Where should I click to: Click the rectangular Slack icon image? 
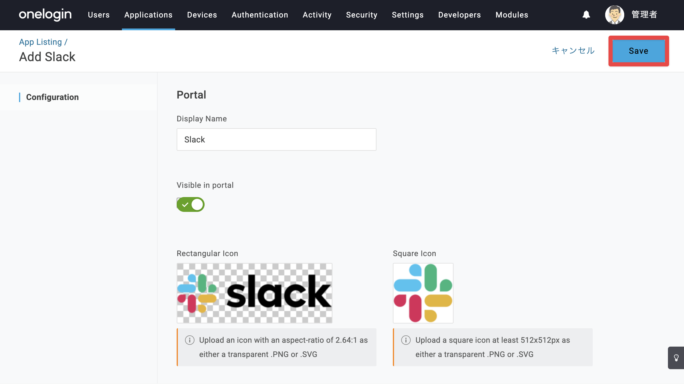[255, 293]
